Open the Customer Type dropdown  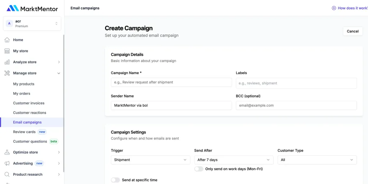317,160
